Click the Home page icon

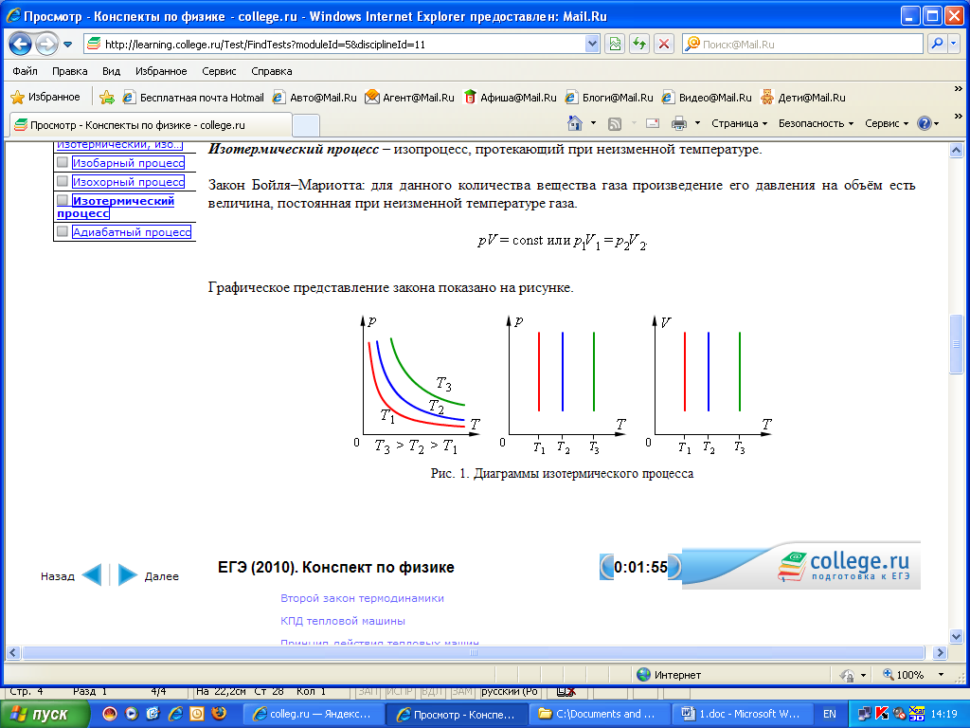tap(575, 123)
